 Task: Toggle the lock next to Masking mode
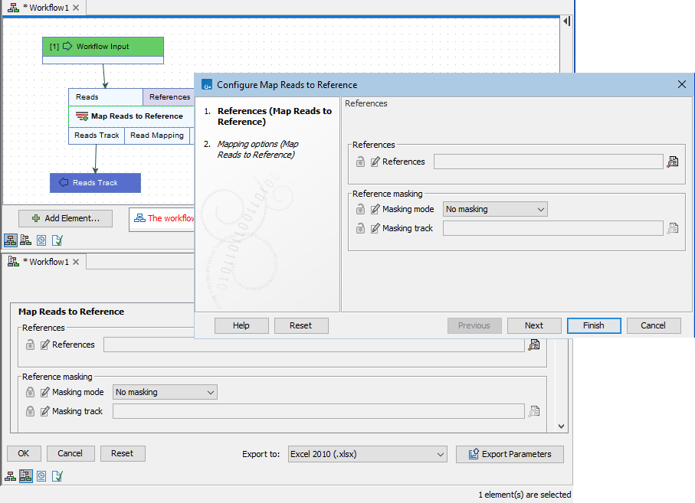click(x=360, y=208)
